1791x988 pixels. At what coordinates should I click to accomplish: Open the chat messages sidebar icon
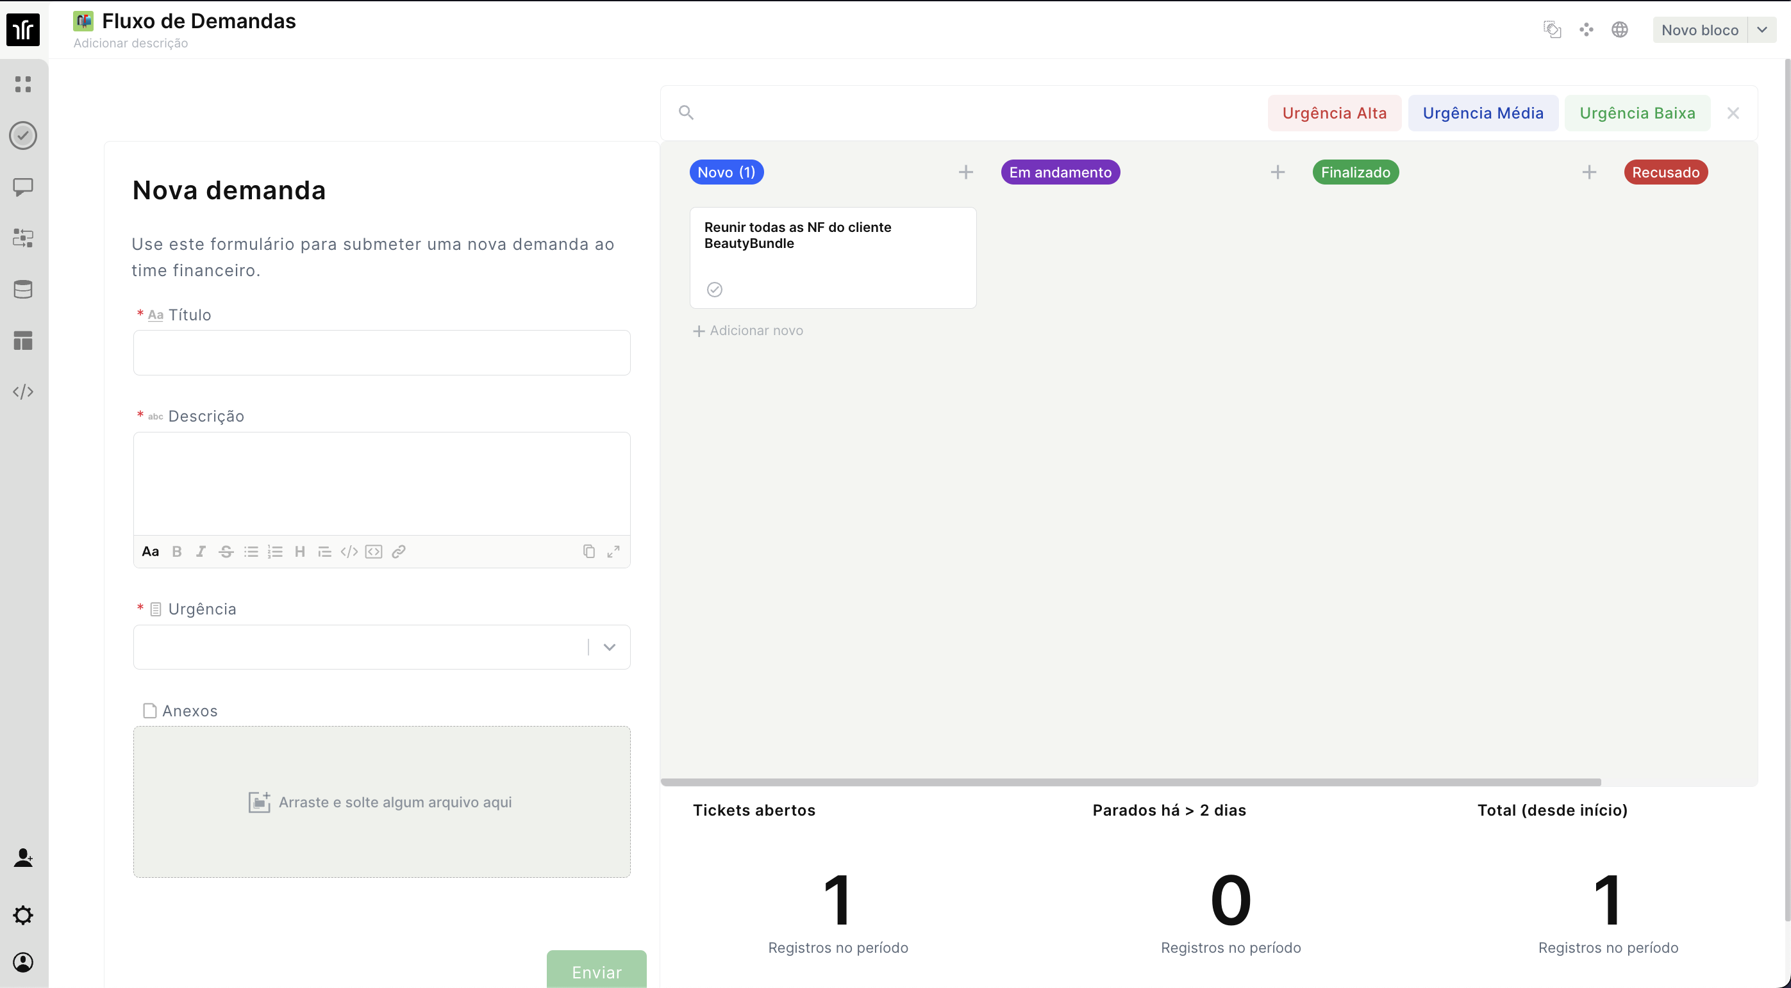pyautogui.click(x=23, y=187)
